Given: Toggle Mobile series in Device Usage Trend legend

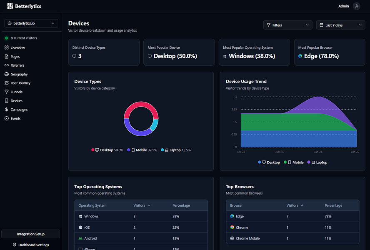Looking at the screenshot, I should coord(294,162).
